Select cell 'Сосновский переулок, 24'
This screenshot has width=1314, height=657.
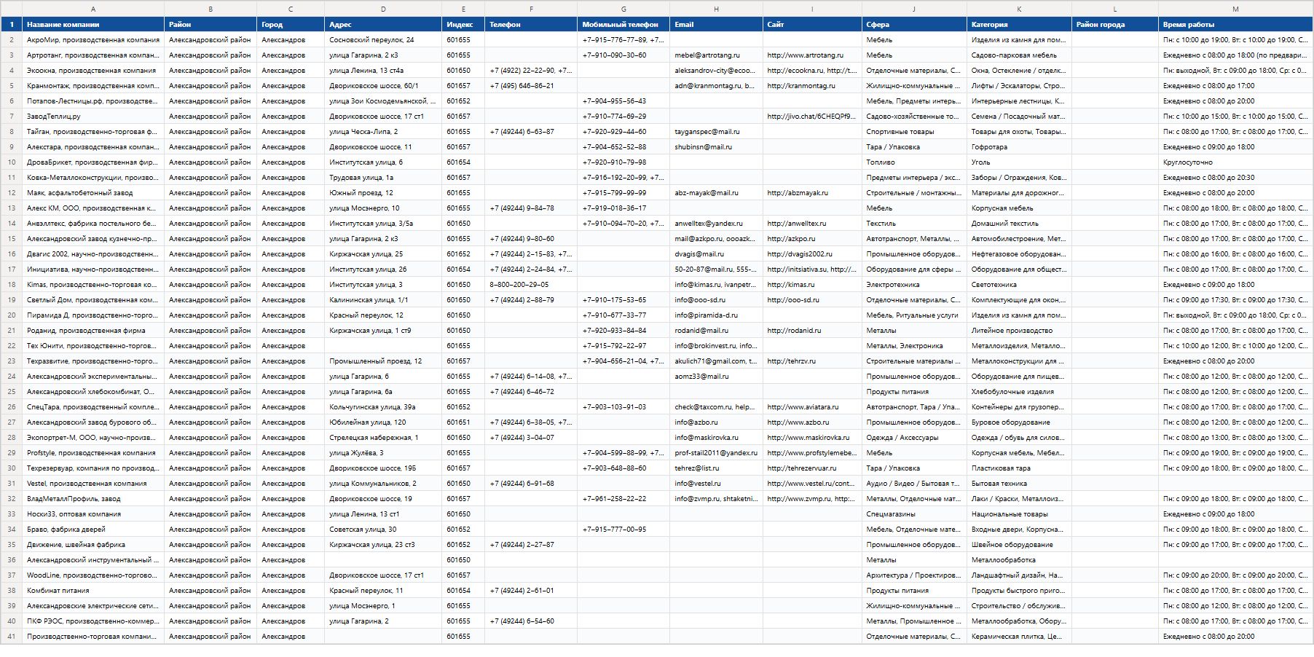click(x=383, y=39)
